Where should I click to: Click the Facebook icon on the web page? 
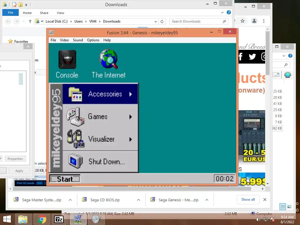240,57
